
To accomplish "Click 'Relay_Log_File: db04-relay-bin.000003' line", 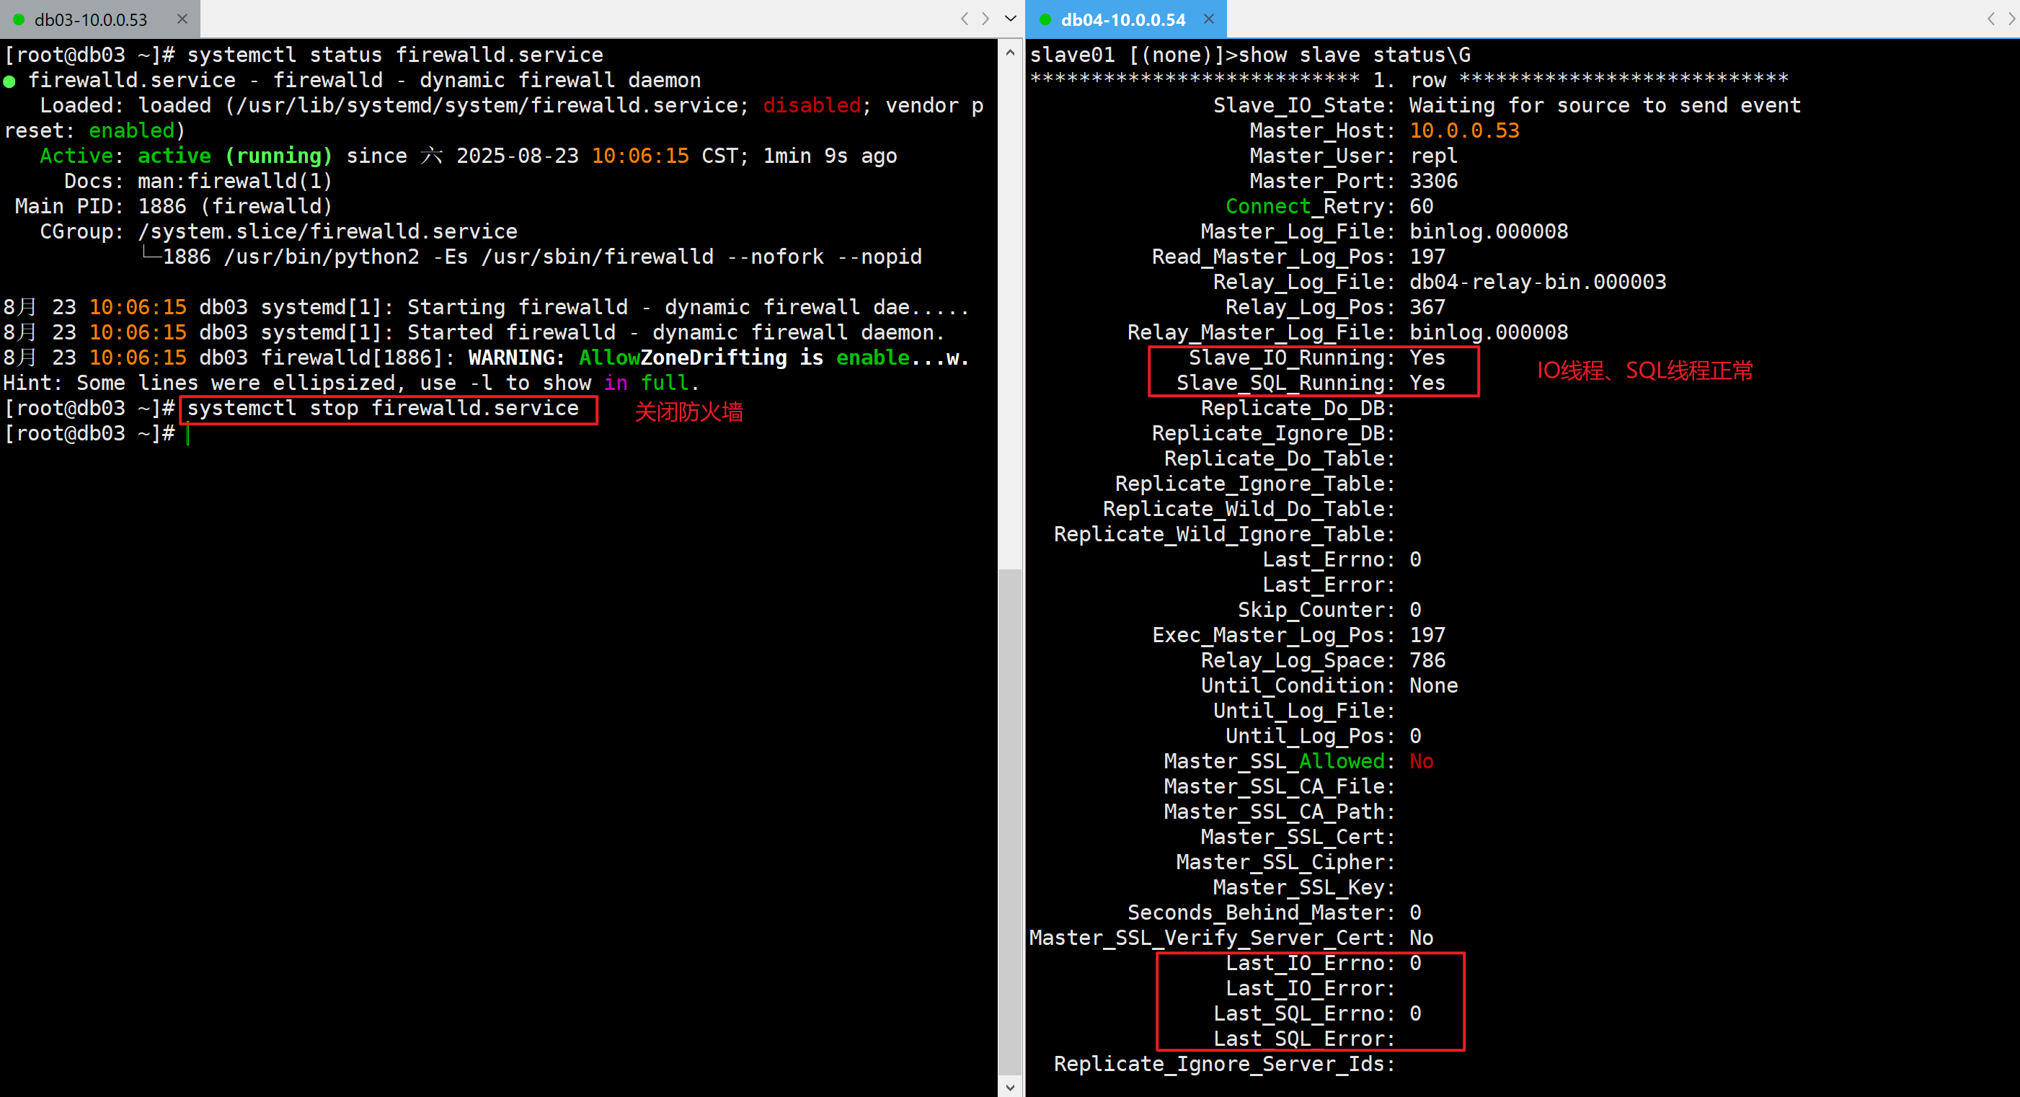I will tap(1439, 282).
